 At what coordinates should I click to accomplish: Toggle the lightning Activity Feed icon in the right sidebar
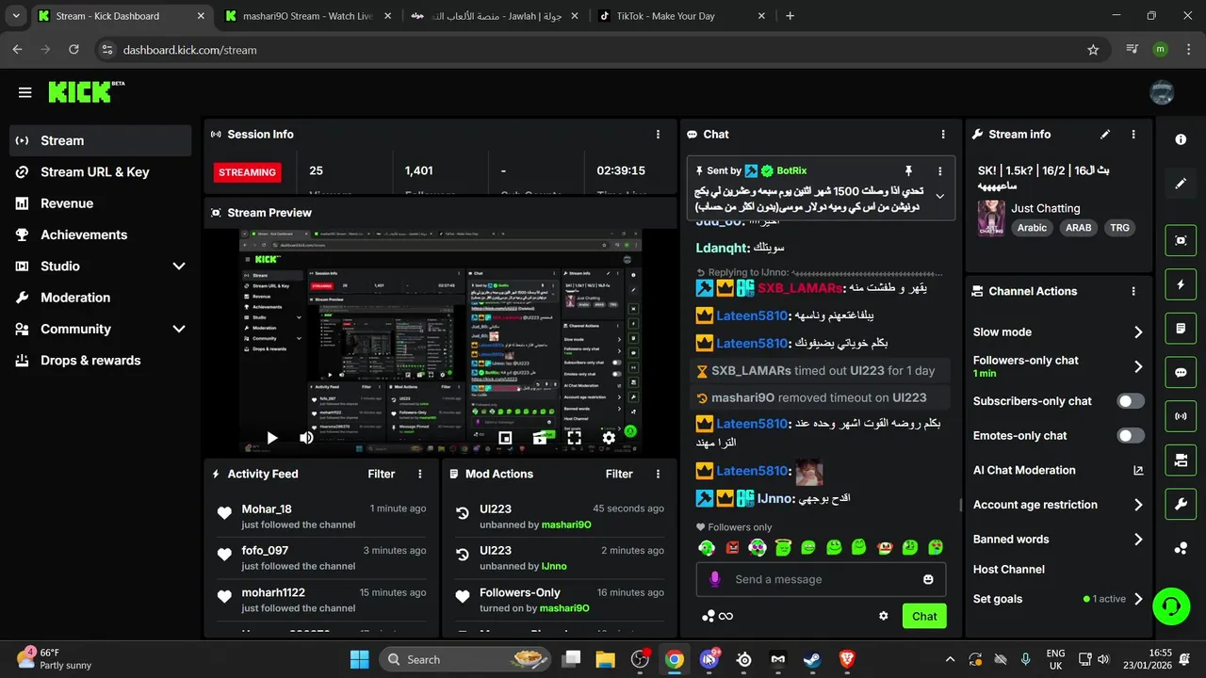click(1181, 284)
